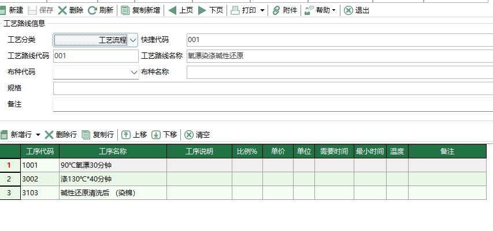Click the 最小时间 column header
This screenshot has height=231, width=493.
coord(370,152)
